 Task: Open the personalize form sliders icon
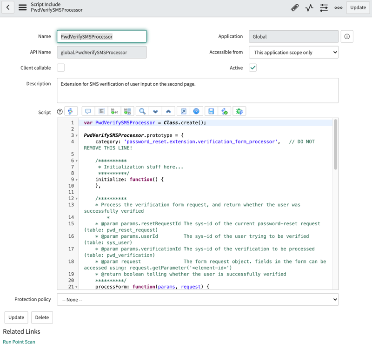[324, 7]
